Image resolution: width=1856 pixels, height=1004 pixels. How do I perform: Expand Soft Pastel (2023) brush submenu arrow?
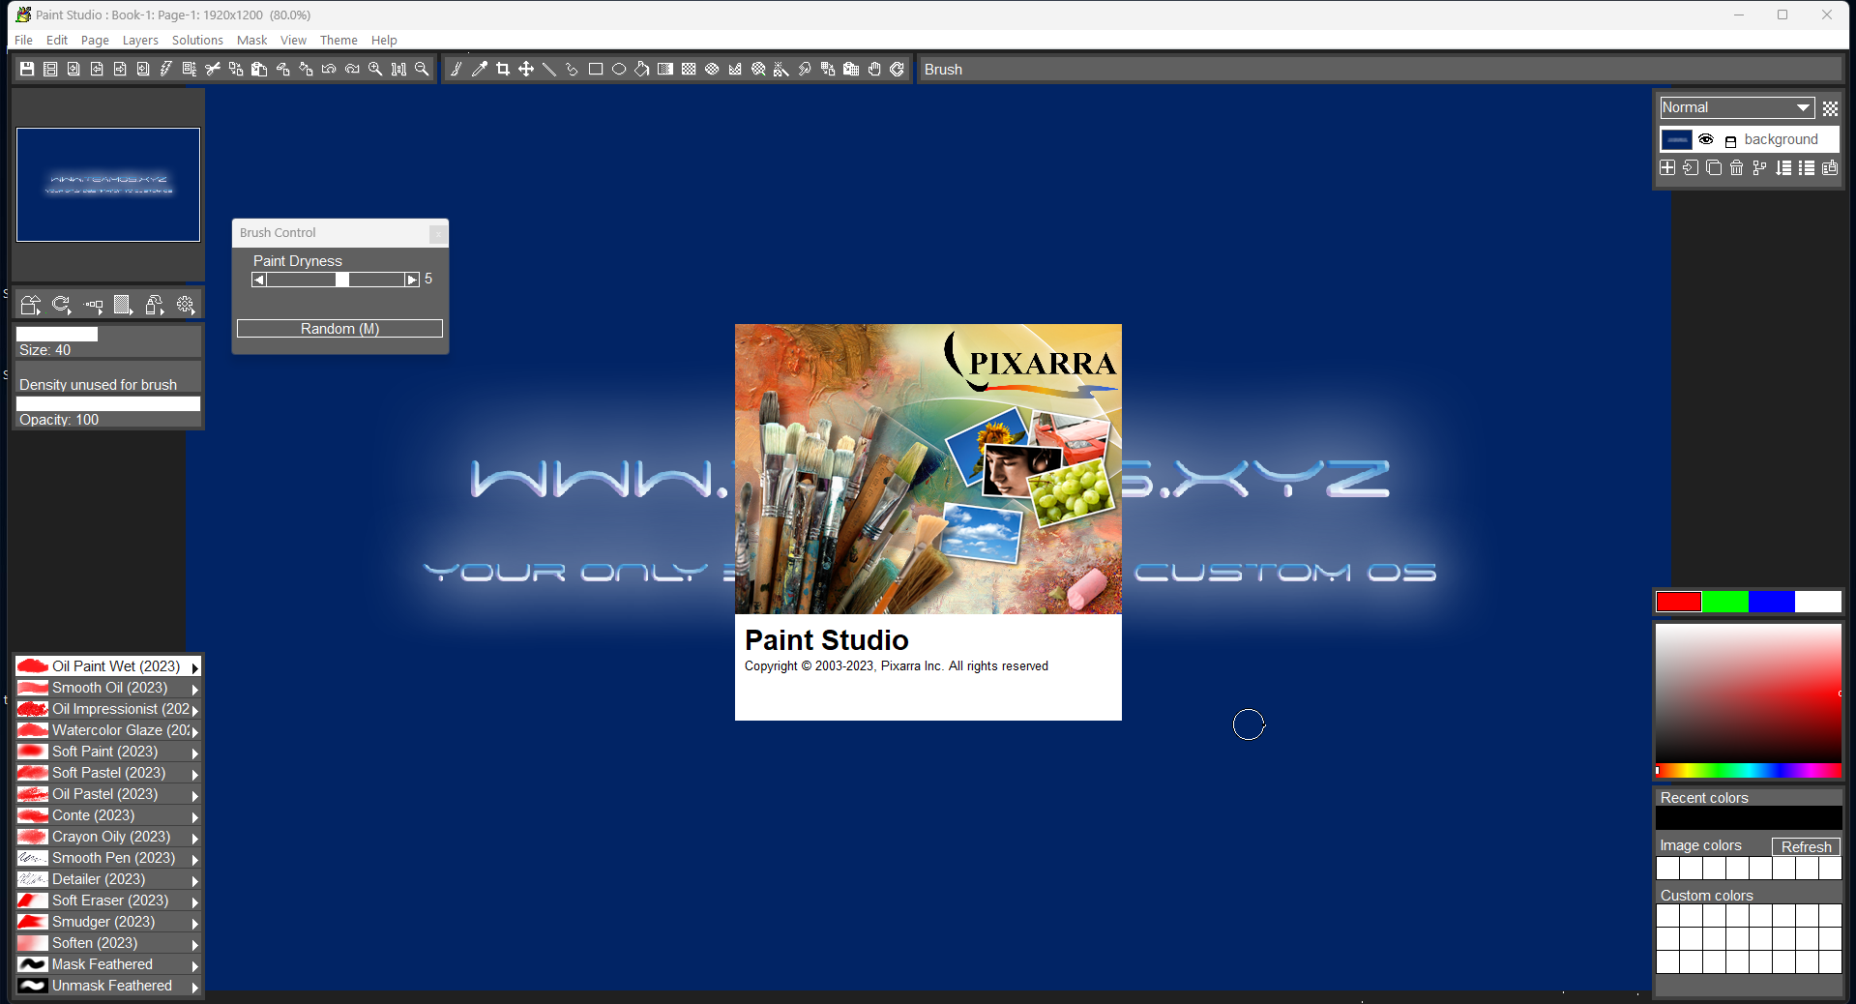click(195, 774)
